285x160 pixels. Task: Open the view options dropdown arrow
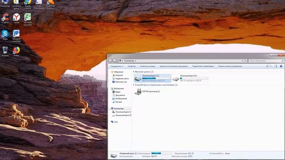click(x=271, y=66)
